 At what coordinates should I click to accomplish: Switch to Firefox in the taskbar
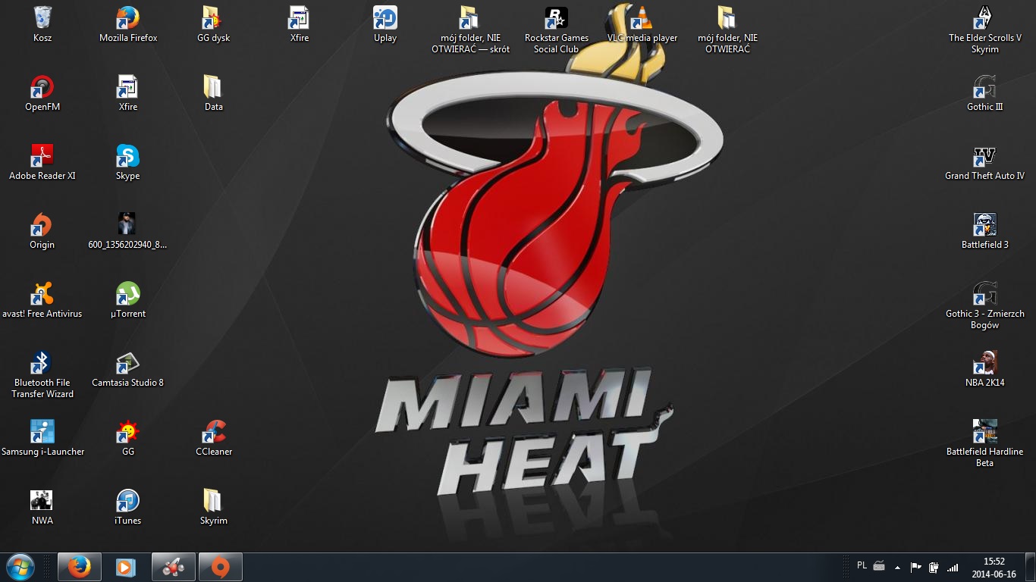coord(79,567)
